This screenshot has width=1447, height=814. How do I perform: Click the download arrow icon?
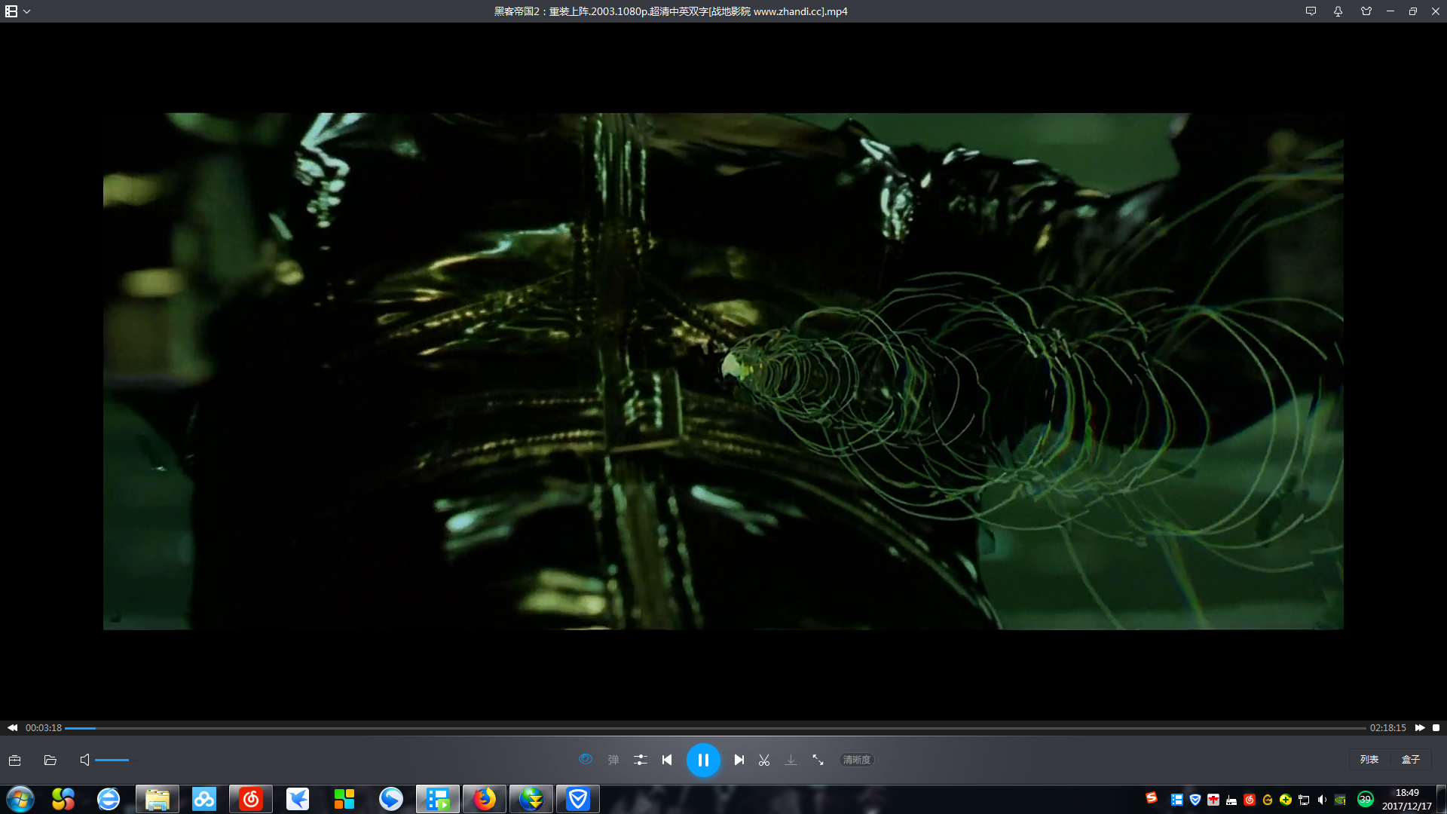pyautogui.click(x=791, y=760)
